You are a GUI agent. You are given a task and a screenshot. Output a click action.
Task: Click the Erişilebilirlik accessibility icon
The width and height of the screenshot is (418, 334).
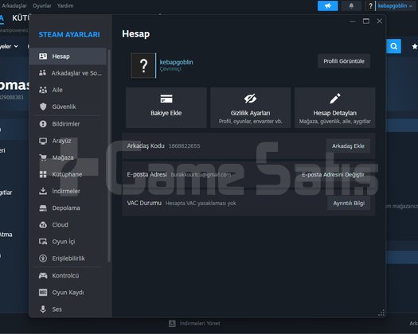(43, 258)
